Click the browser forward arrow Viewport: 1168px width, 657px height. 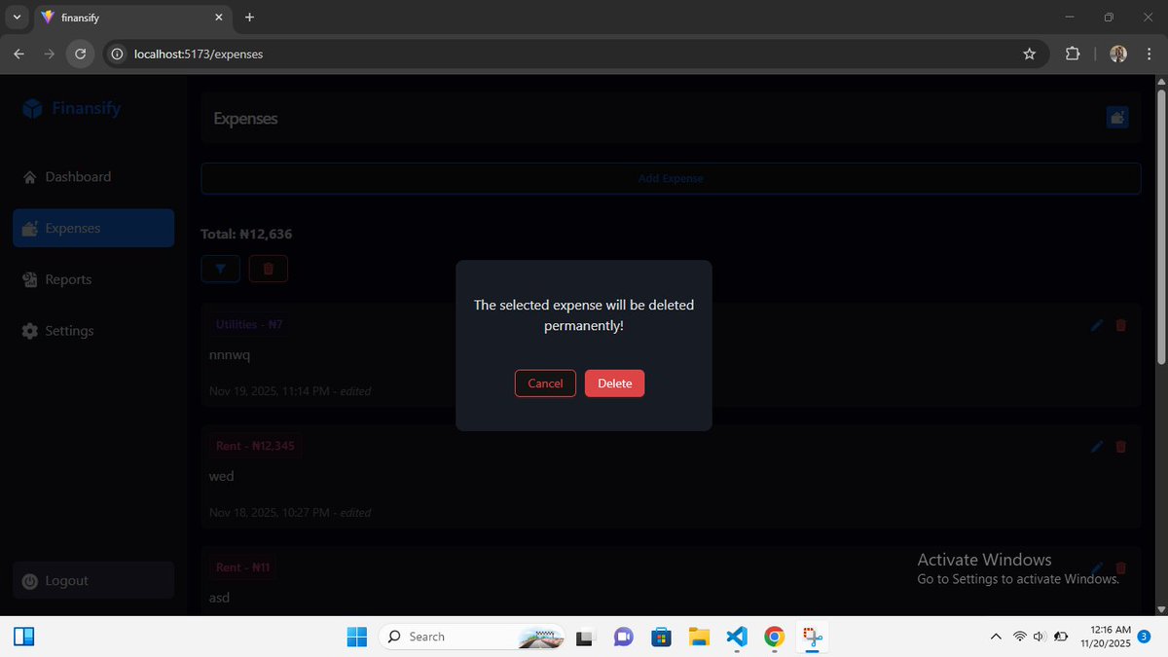pos(50,55)
